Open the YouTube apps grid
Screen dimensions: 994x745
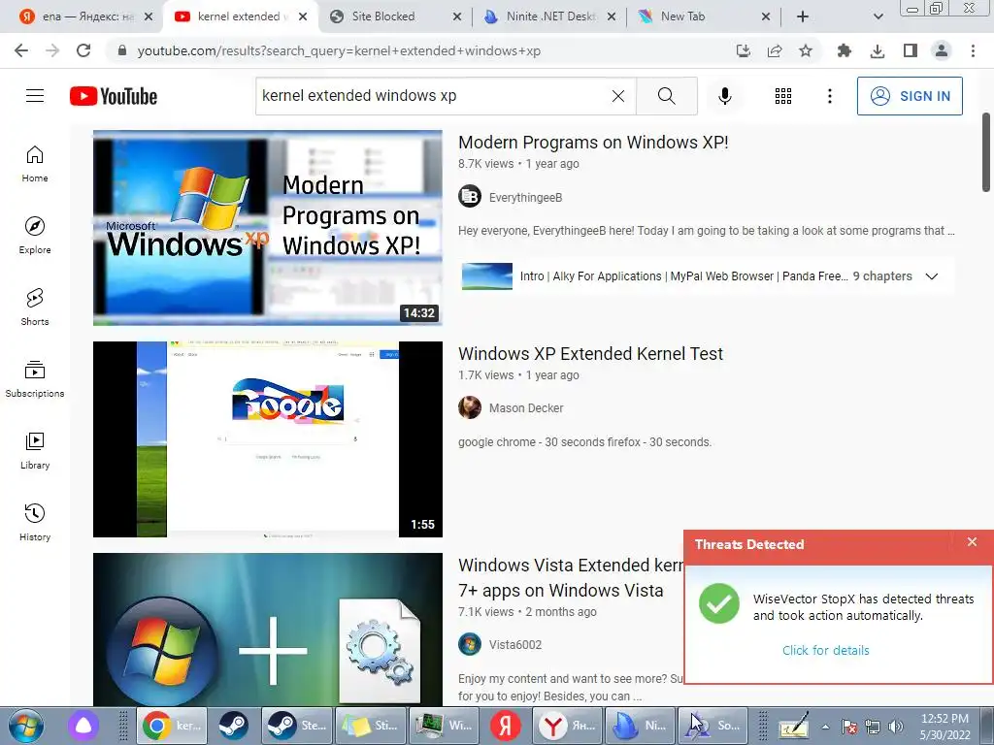tap(783, 96)
